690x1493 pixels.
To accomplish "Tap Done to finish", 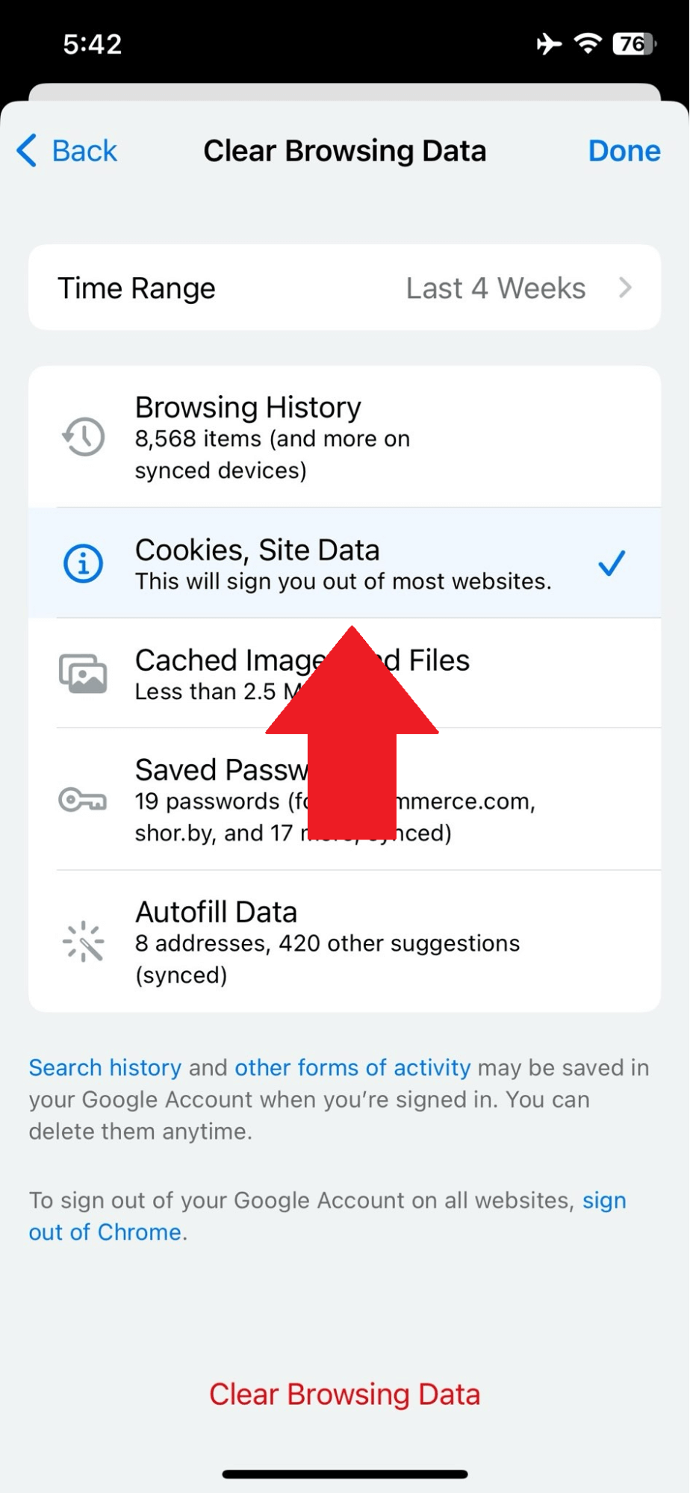I will click(x=624, y=150).
